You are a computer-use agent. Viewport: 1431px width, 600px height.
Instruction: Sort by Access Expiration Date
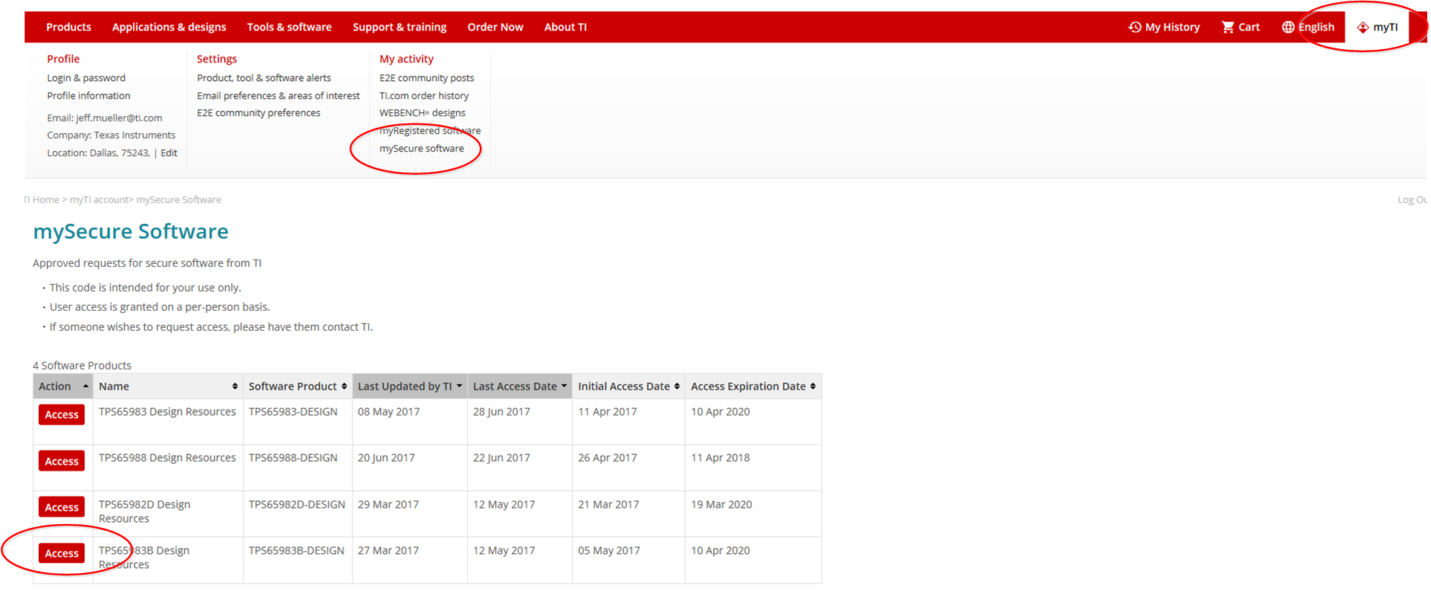pyautogui.click(x=753, y=387)
